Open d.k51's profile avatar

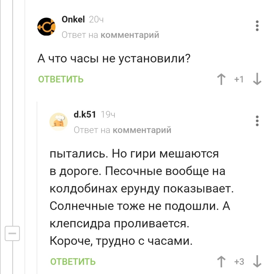[58, 122]
